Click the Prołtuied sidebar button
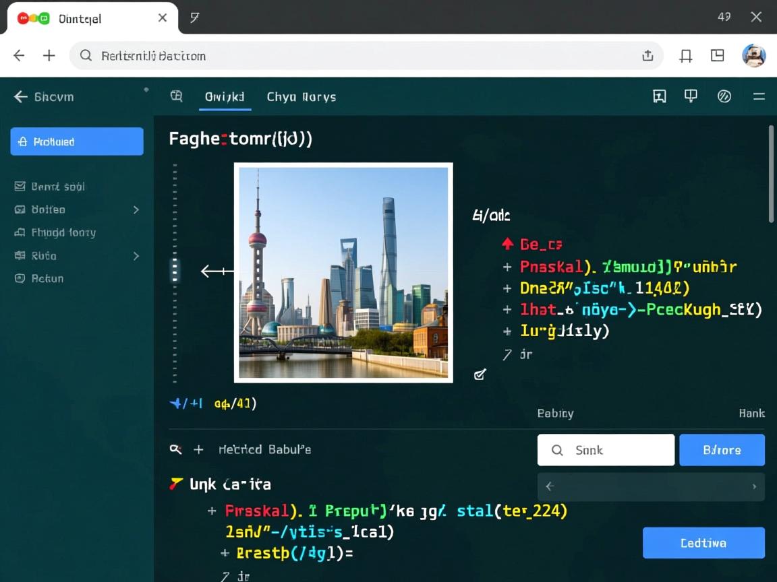 [x=77, y=141]
